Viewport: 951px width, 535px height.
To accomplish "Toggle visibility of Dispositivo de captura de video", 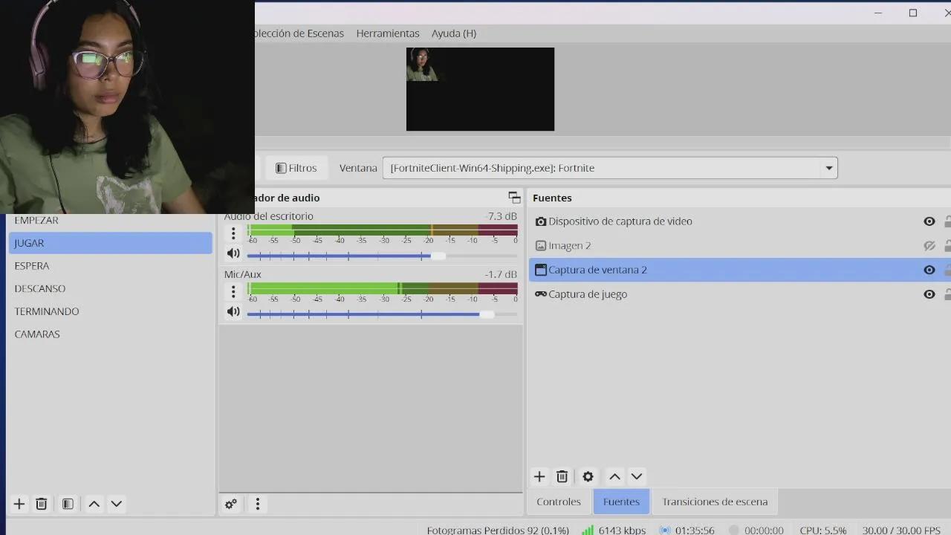I will click(929, 221).
